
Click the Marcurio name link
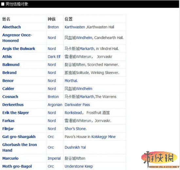pos(10,158)
